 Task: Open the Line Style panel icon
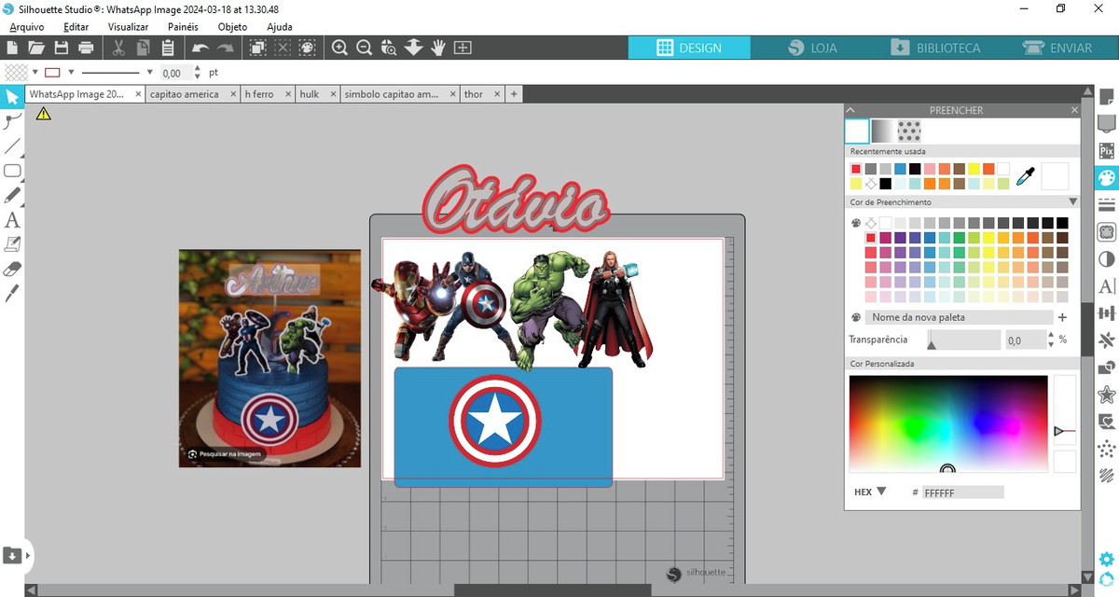pyautogui.click(x=1107, y=204)
